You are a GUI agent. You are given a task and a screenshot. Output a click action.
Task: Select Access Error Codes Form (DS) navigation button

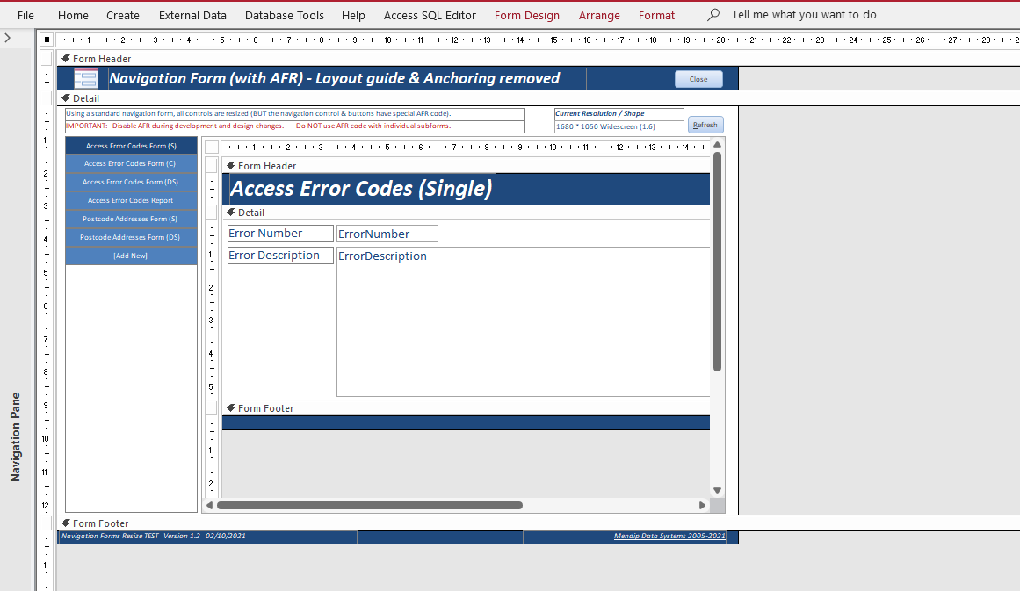tap(132, 182)
